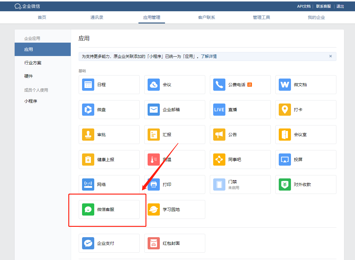Image resolution: width=355 pixels, height=260 pixels.
Task: Click the 企业邮箱 label text
Action: click(x=171, y=110)
